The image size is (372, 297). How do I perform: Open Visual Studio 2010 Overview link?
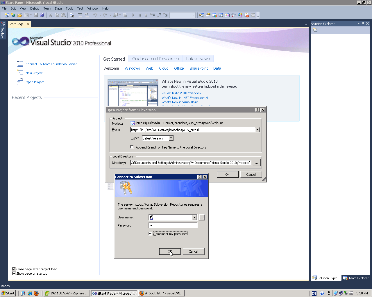pos(181,93)
